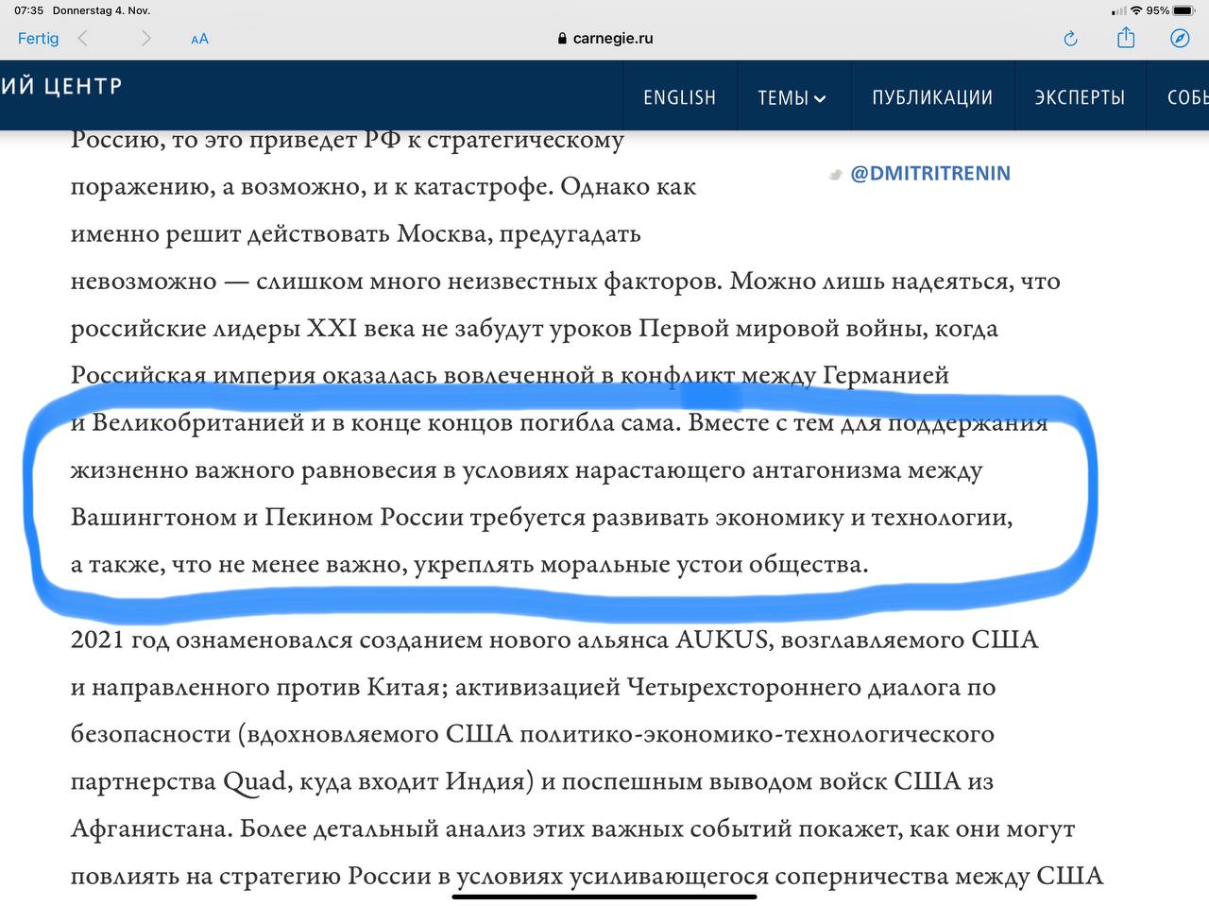Screen dimensions: 1209x906
Task: Open reader text size AA options
Action: (x=199, y=39)
